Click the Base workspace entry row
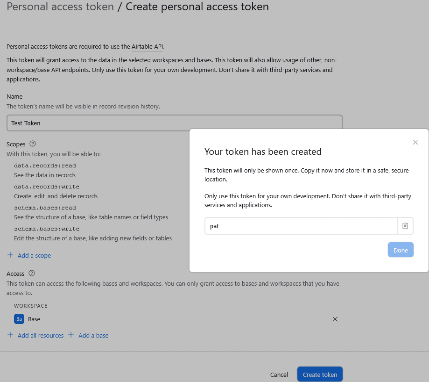The width and height of the screenshot is (429, 382). tap(34, 319)
